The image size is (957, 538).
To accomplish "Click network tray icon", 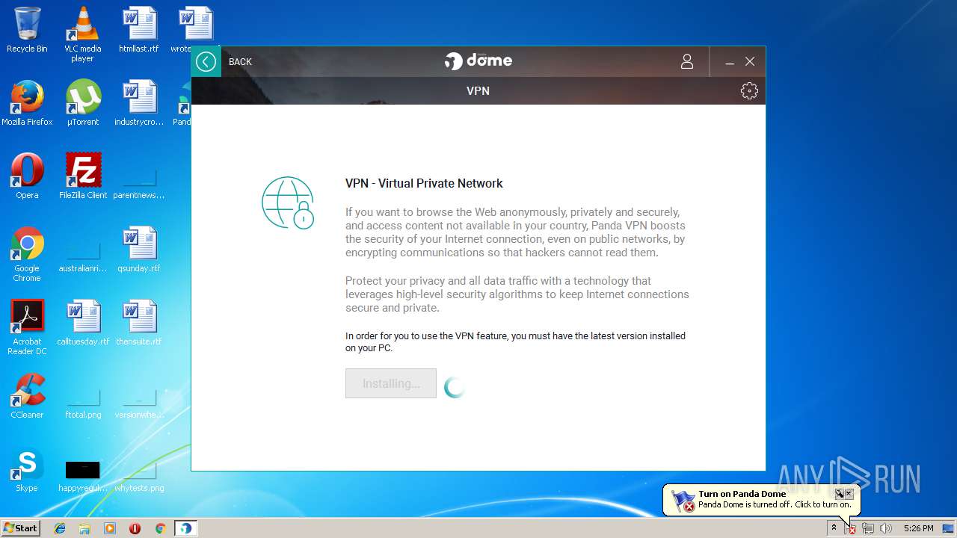I will click(868, 528).
